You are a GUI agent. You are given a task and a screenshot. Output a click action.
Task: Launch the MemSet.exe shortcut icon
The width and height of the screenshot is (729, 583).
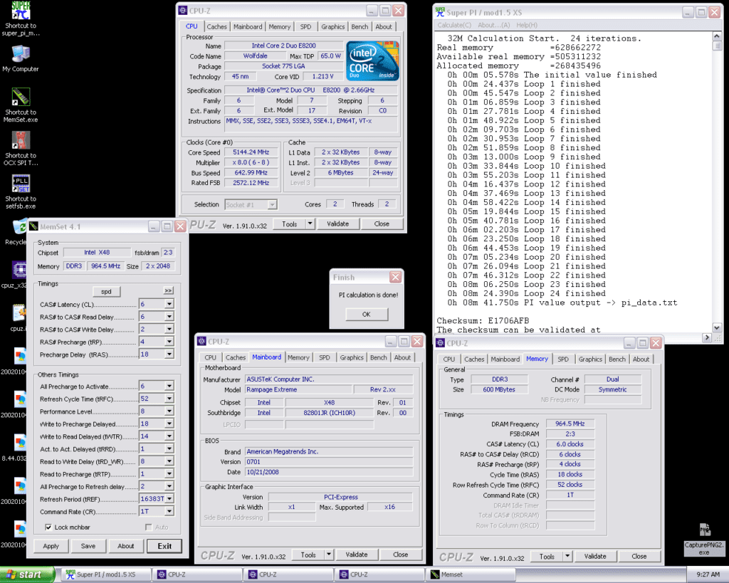click(21, 97)
